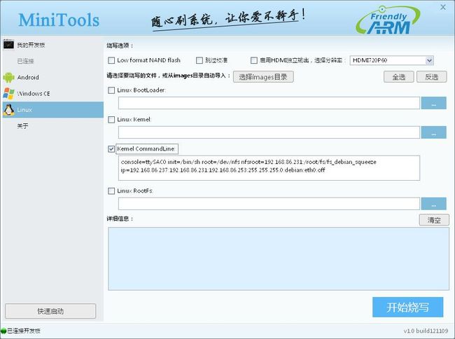Screen dimensions: 455x339
Task: Click the 全选 (select all) button
Action: click(399, 77)
